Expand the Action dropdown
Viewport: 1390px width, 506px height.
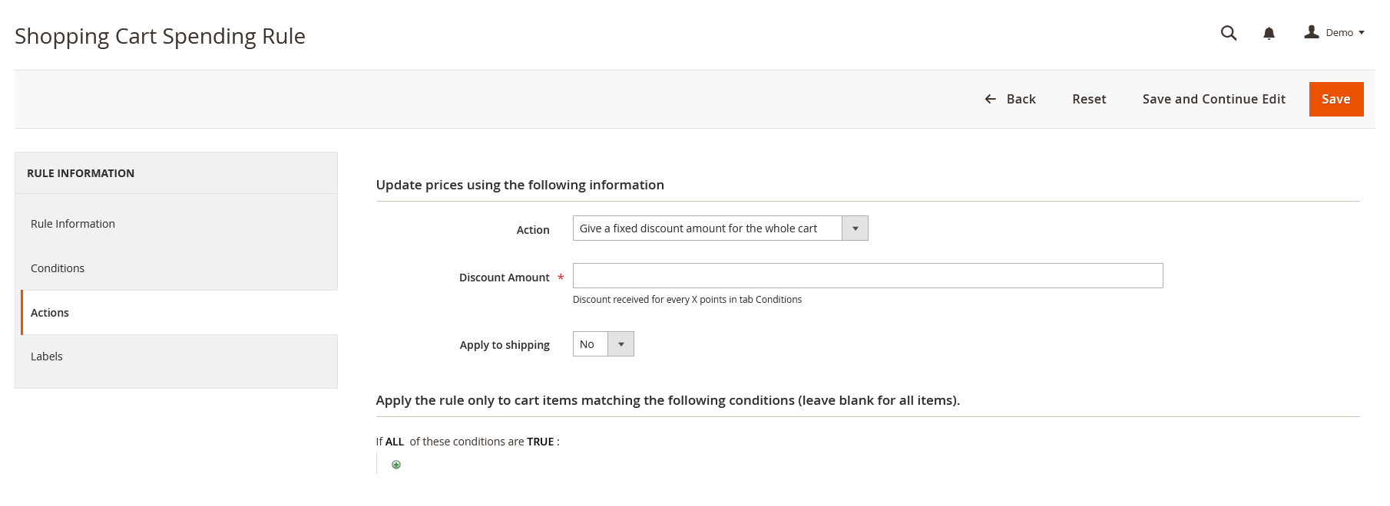coord(720,228)
